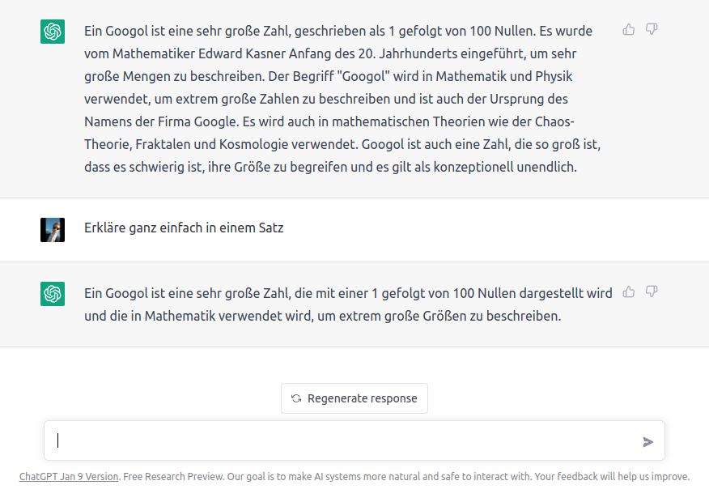This screenshot has width=709, height=502.
Task: Click the ChatGPT logo beside the first answer
Action: (x=53, y=32)
